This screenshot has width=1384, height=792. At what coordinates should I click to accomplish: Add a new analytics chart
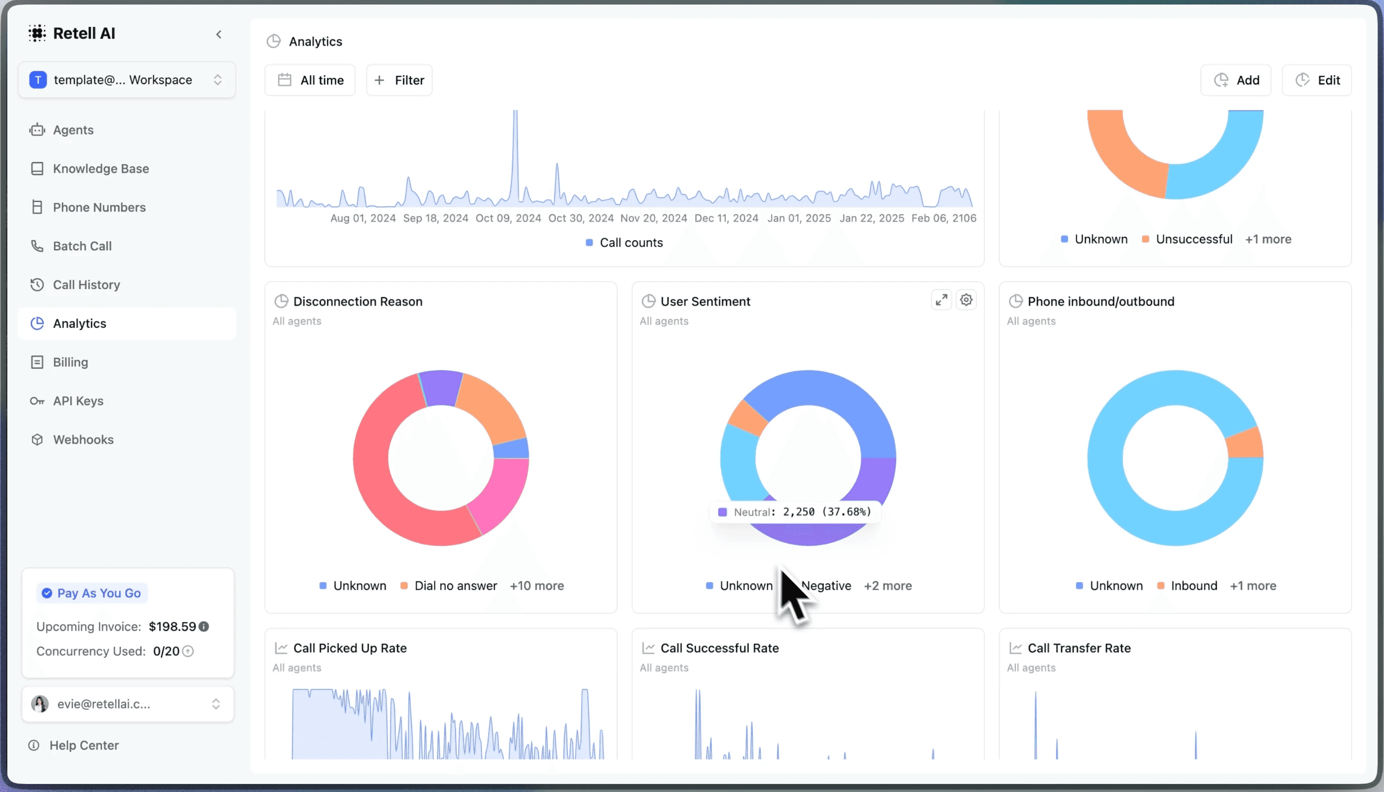click(x=1235, y=79)
